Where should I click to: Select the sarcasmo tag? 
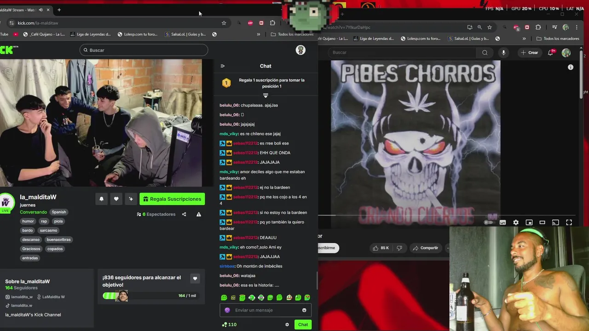(x=48, y=230)
